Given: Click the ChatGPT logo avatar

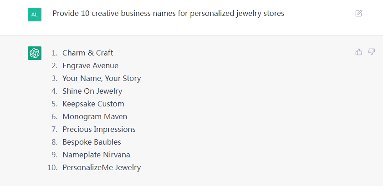Looking at the screenshot, I should 35,53.
